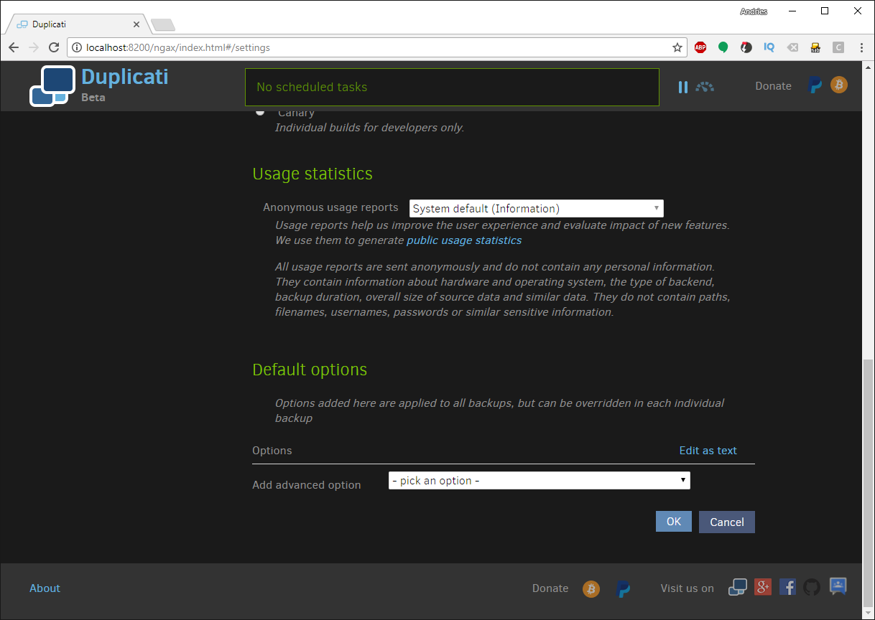
Task: Close the Duplicati browser tab
Action: pos(136,24)
